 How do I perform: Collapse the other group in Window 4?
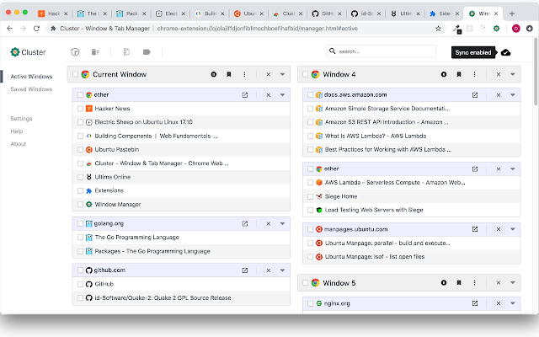pyautogui.click(x=513, y=168)
